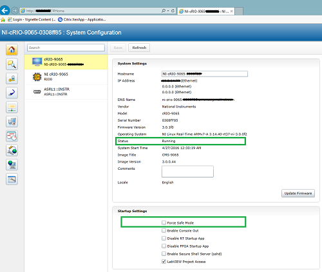This screenshot has width=322, height=272.
Task: Click the address bar search magnifier icon
Action: point(164,10)
